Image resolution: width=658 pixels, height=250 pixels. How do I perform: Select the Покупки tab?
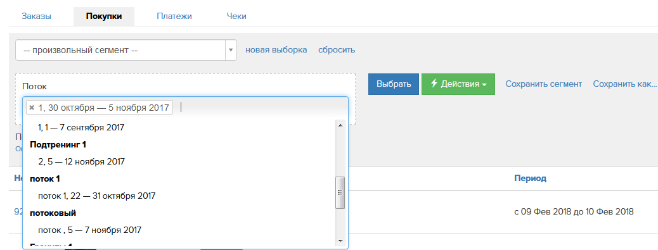(x=104, y=16)
